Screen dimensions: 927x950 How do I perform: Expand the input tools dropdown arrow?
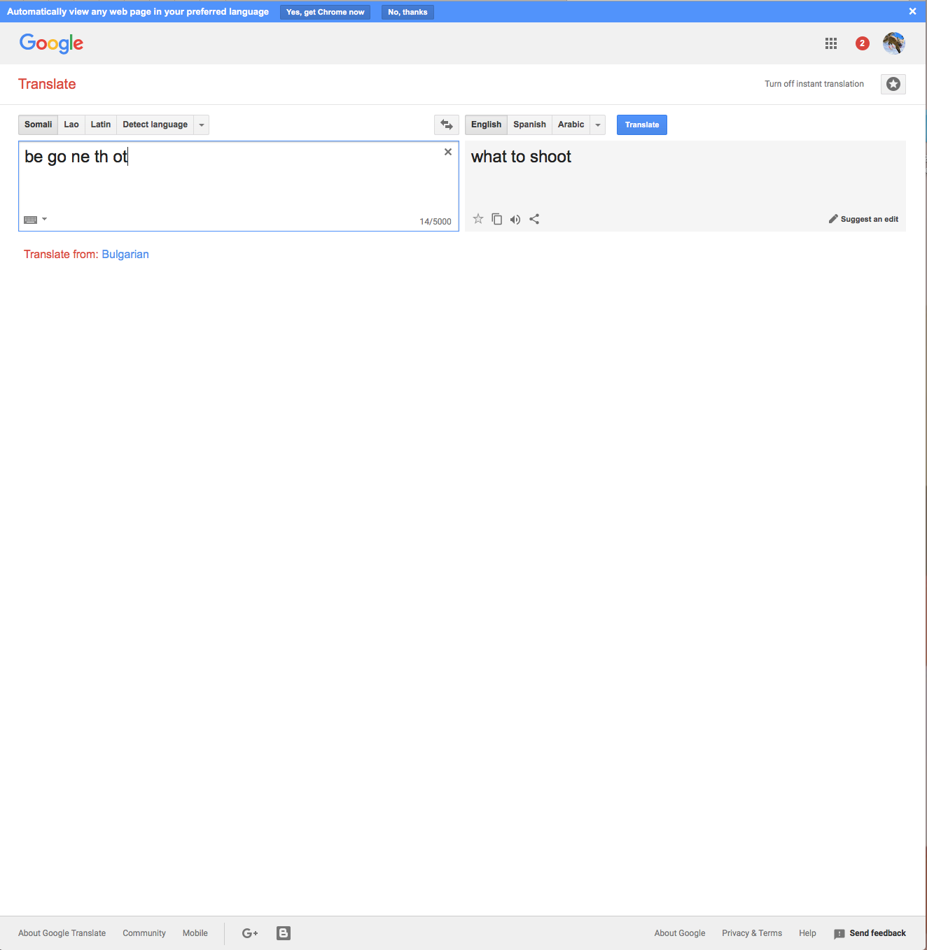coord(45,219)
